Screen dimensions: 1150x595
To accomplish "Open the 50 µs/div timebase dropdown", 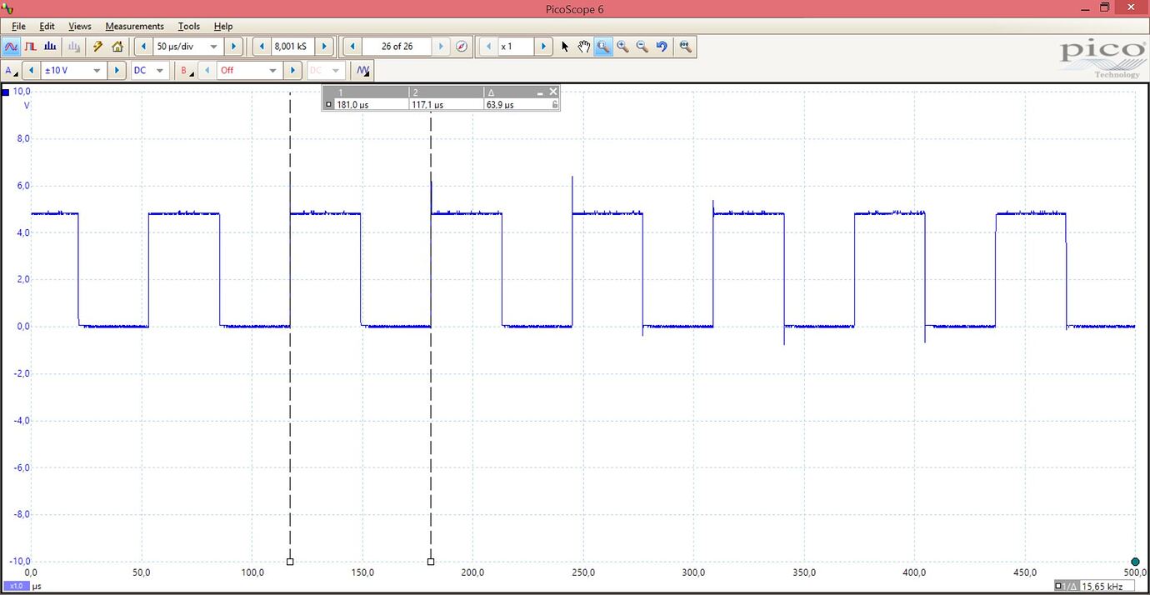I will (x=213, y=46).
